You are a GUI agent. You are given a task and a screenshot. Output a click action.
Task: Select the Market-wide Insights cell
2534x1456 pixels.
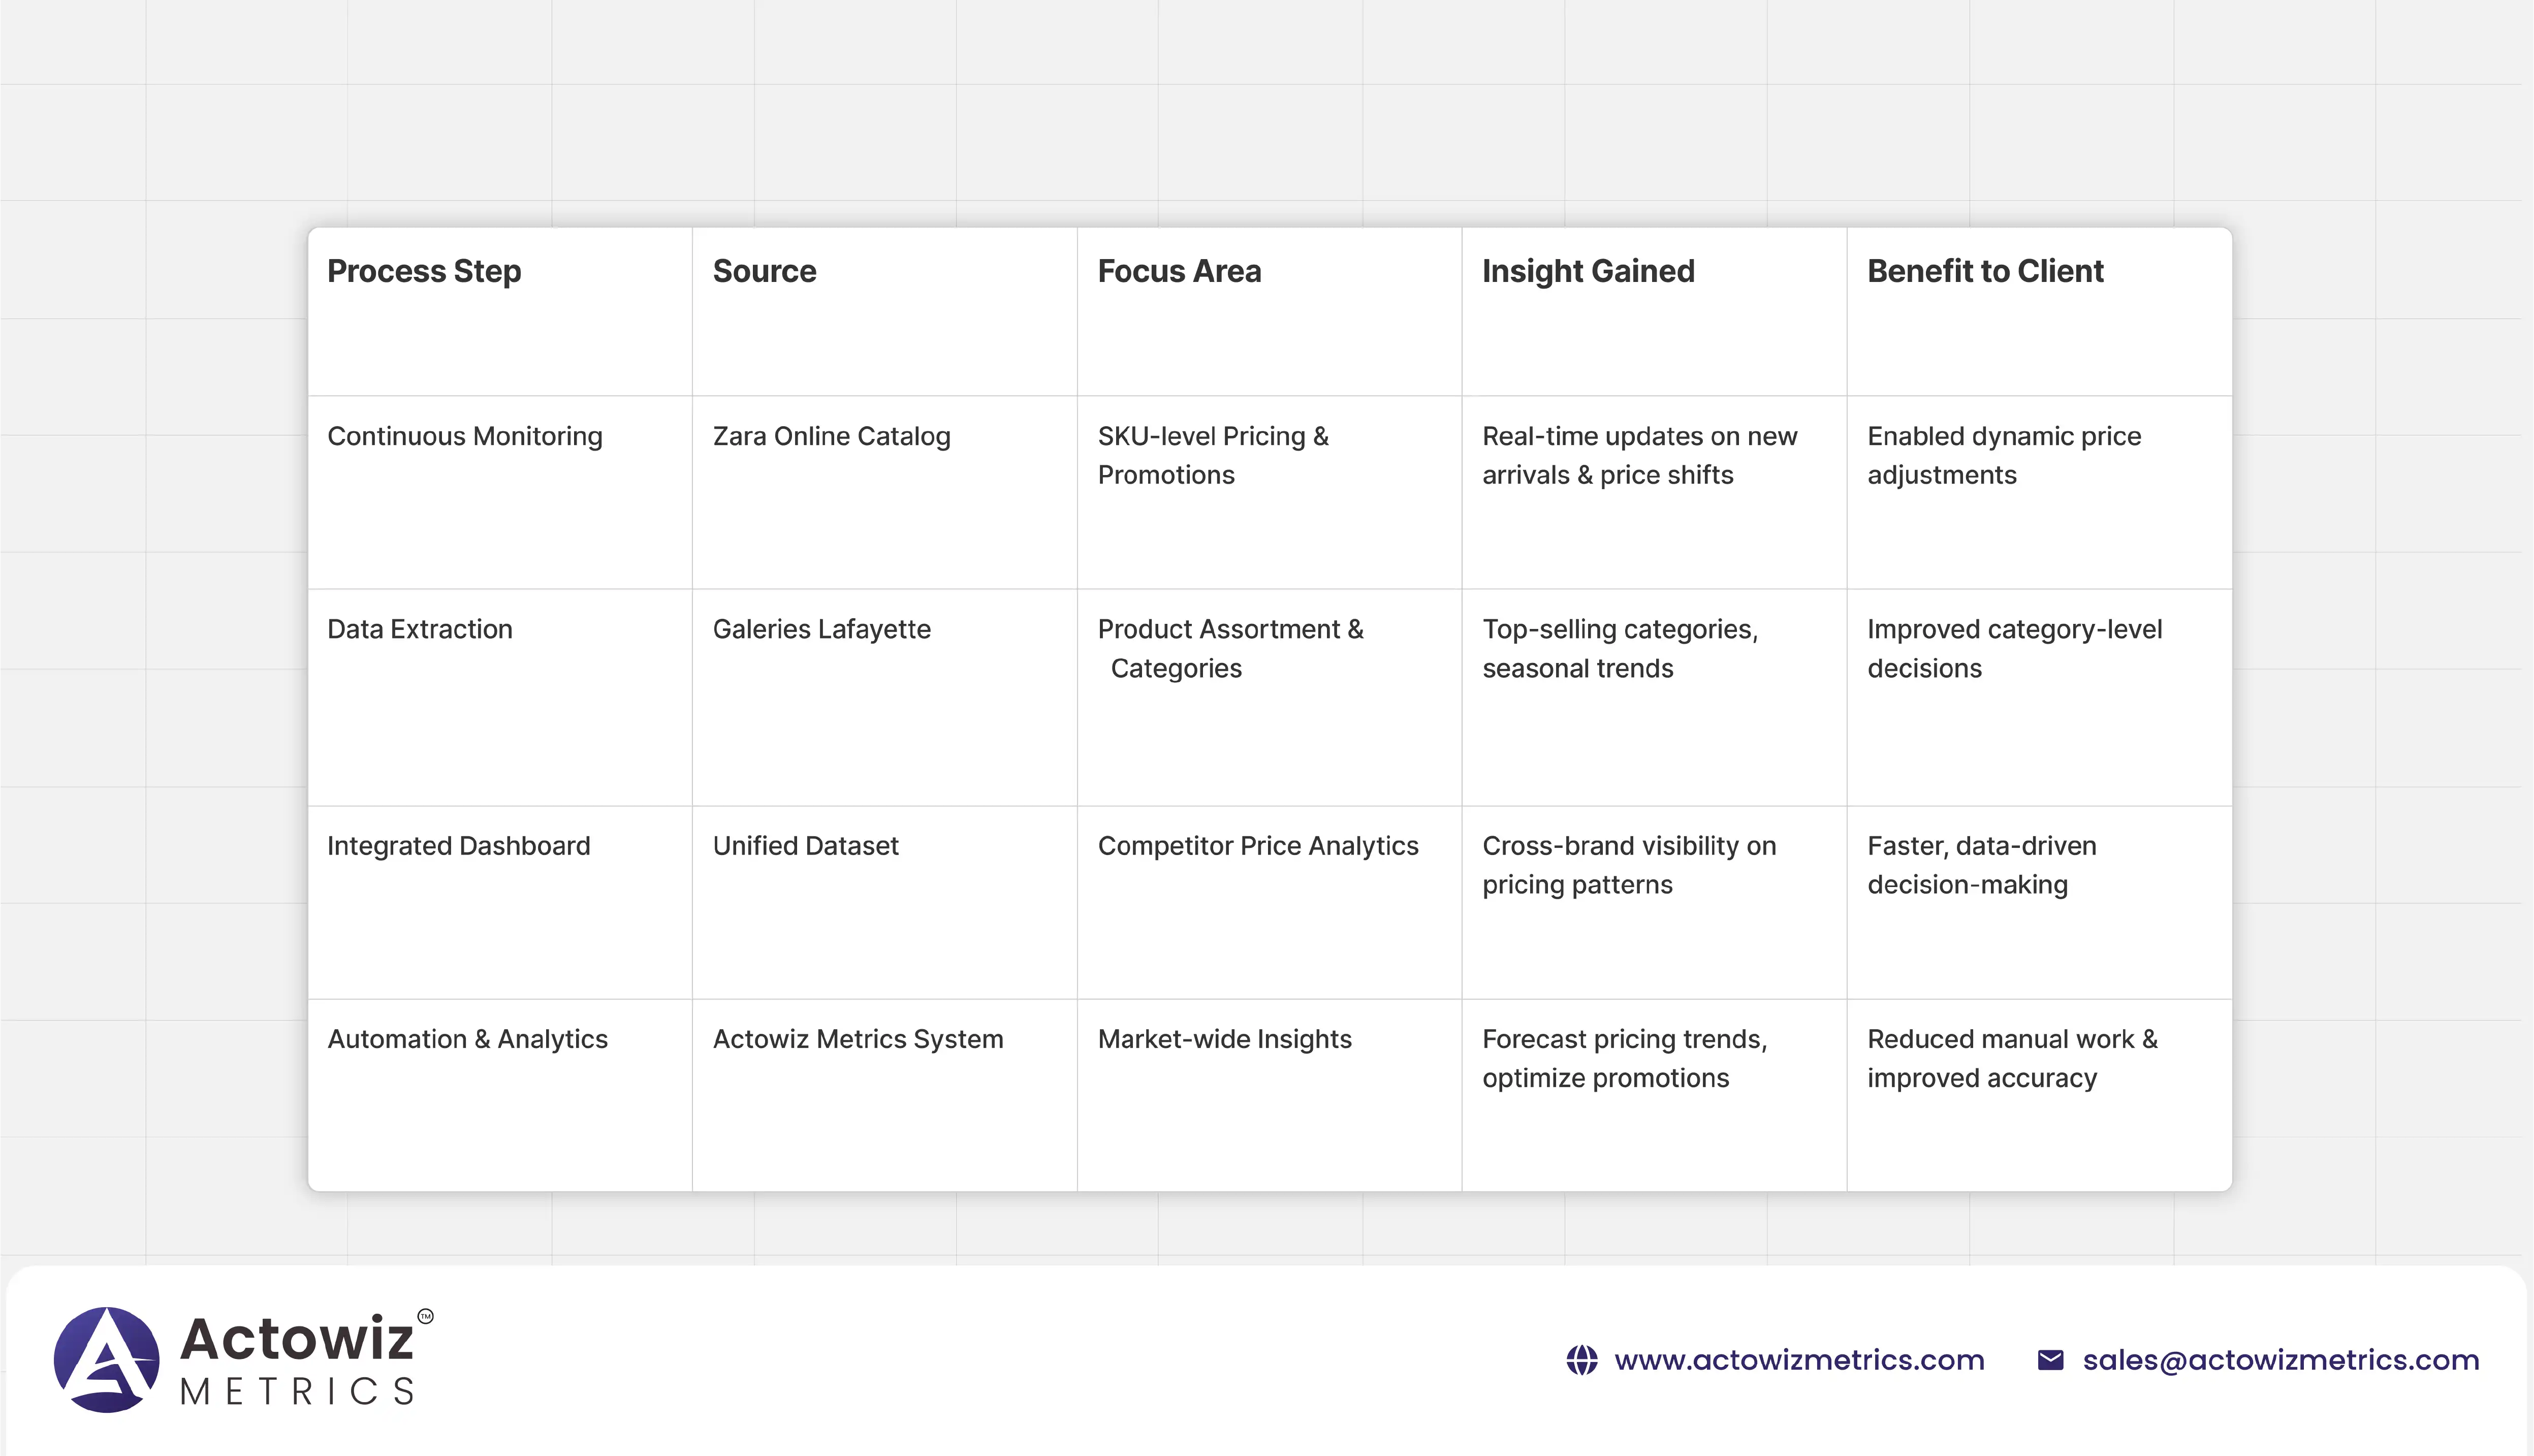1224,1039
